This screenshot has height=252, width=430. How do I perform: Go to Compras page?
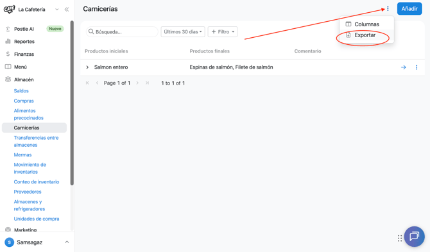coord(24,101)
